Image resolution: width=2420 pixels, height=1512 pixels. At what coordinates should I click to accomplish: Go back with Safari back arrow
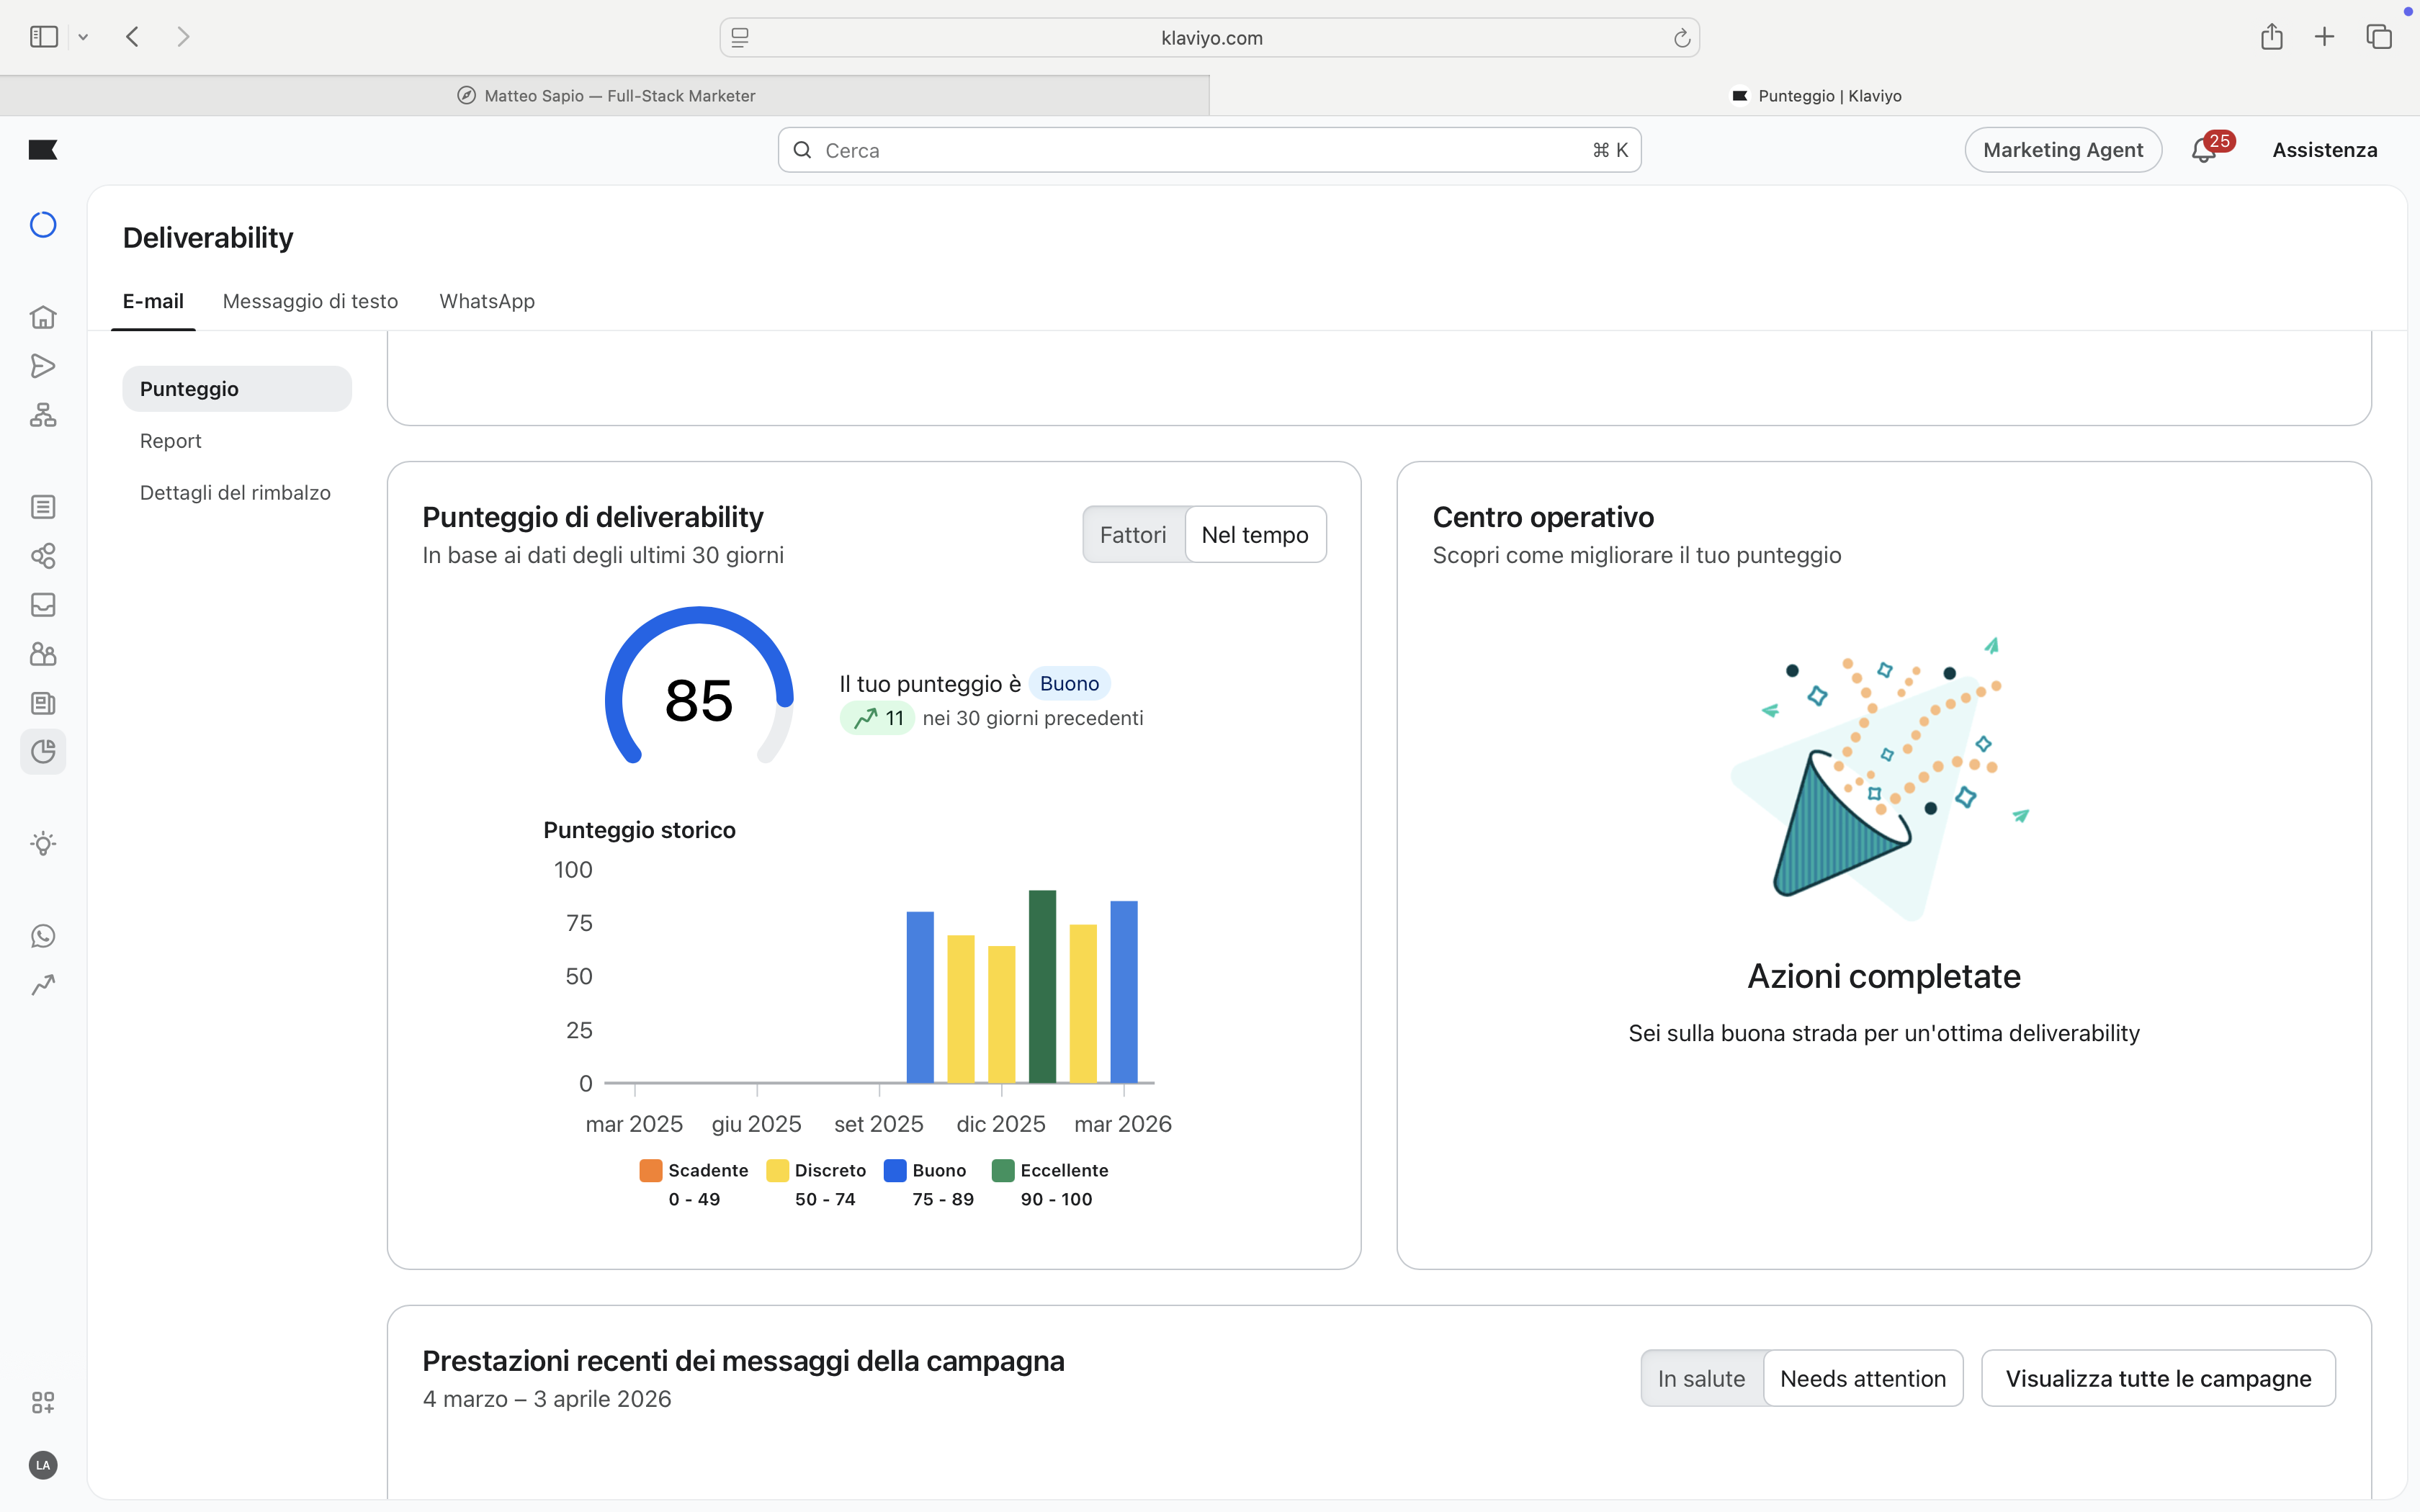pyautogui.click(x=132, y=37)
